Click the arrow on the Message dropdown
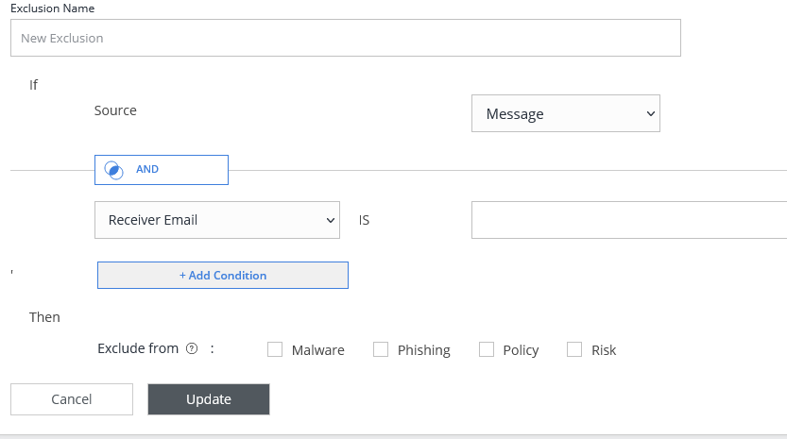The height and width of the screenshot is (439, 787). [650, 114]
